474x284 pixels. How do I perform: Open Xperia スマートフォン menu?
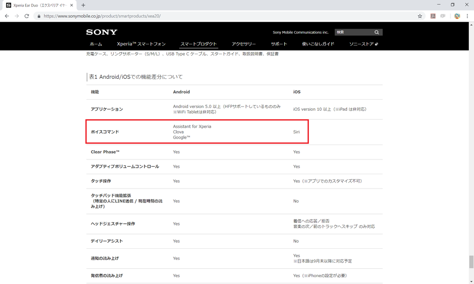coord(141,44)
